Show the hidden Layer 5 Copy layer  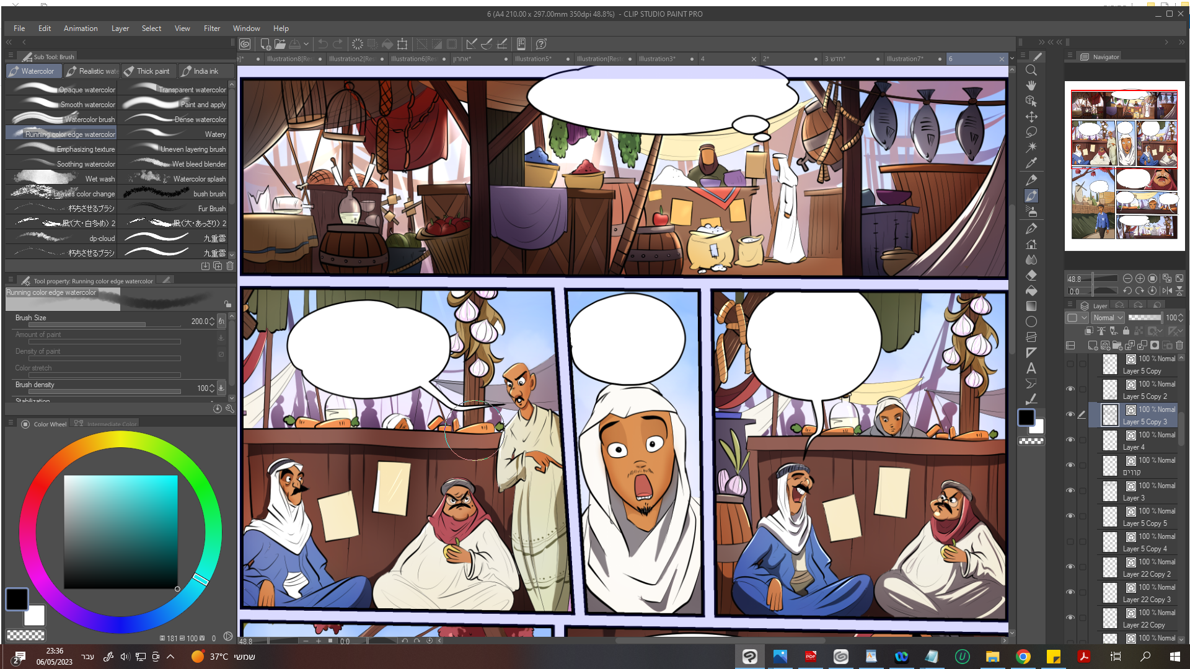click(x=1070, y=364)
